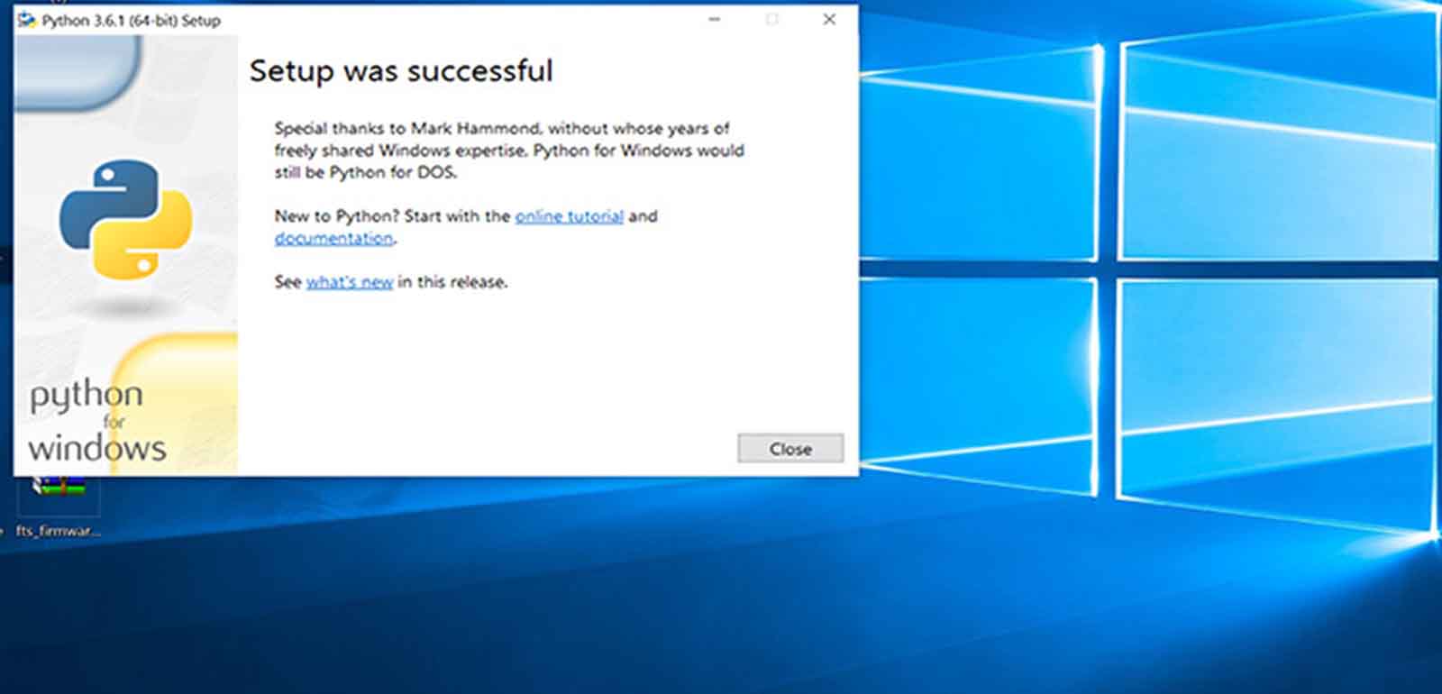Click the Python icon in the title bar

click(27, 20)
